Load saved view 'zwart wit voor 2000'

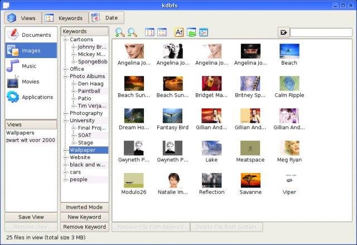pyautogui.click(x=31, y=140)
